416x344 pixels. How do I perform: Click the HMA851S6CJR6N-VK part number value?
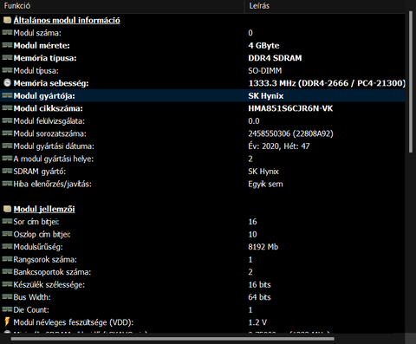coord(290,108)
